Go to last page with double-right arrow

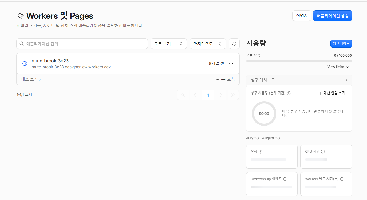pyautogui.click(x=233, y=95)
